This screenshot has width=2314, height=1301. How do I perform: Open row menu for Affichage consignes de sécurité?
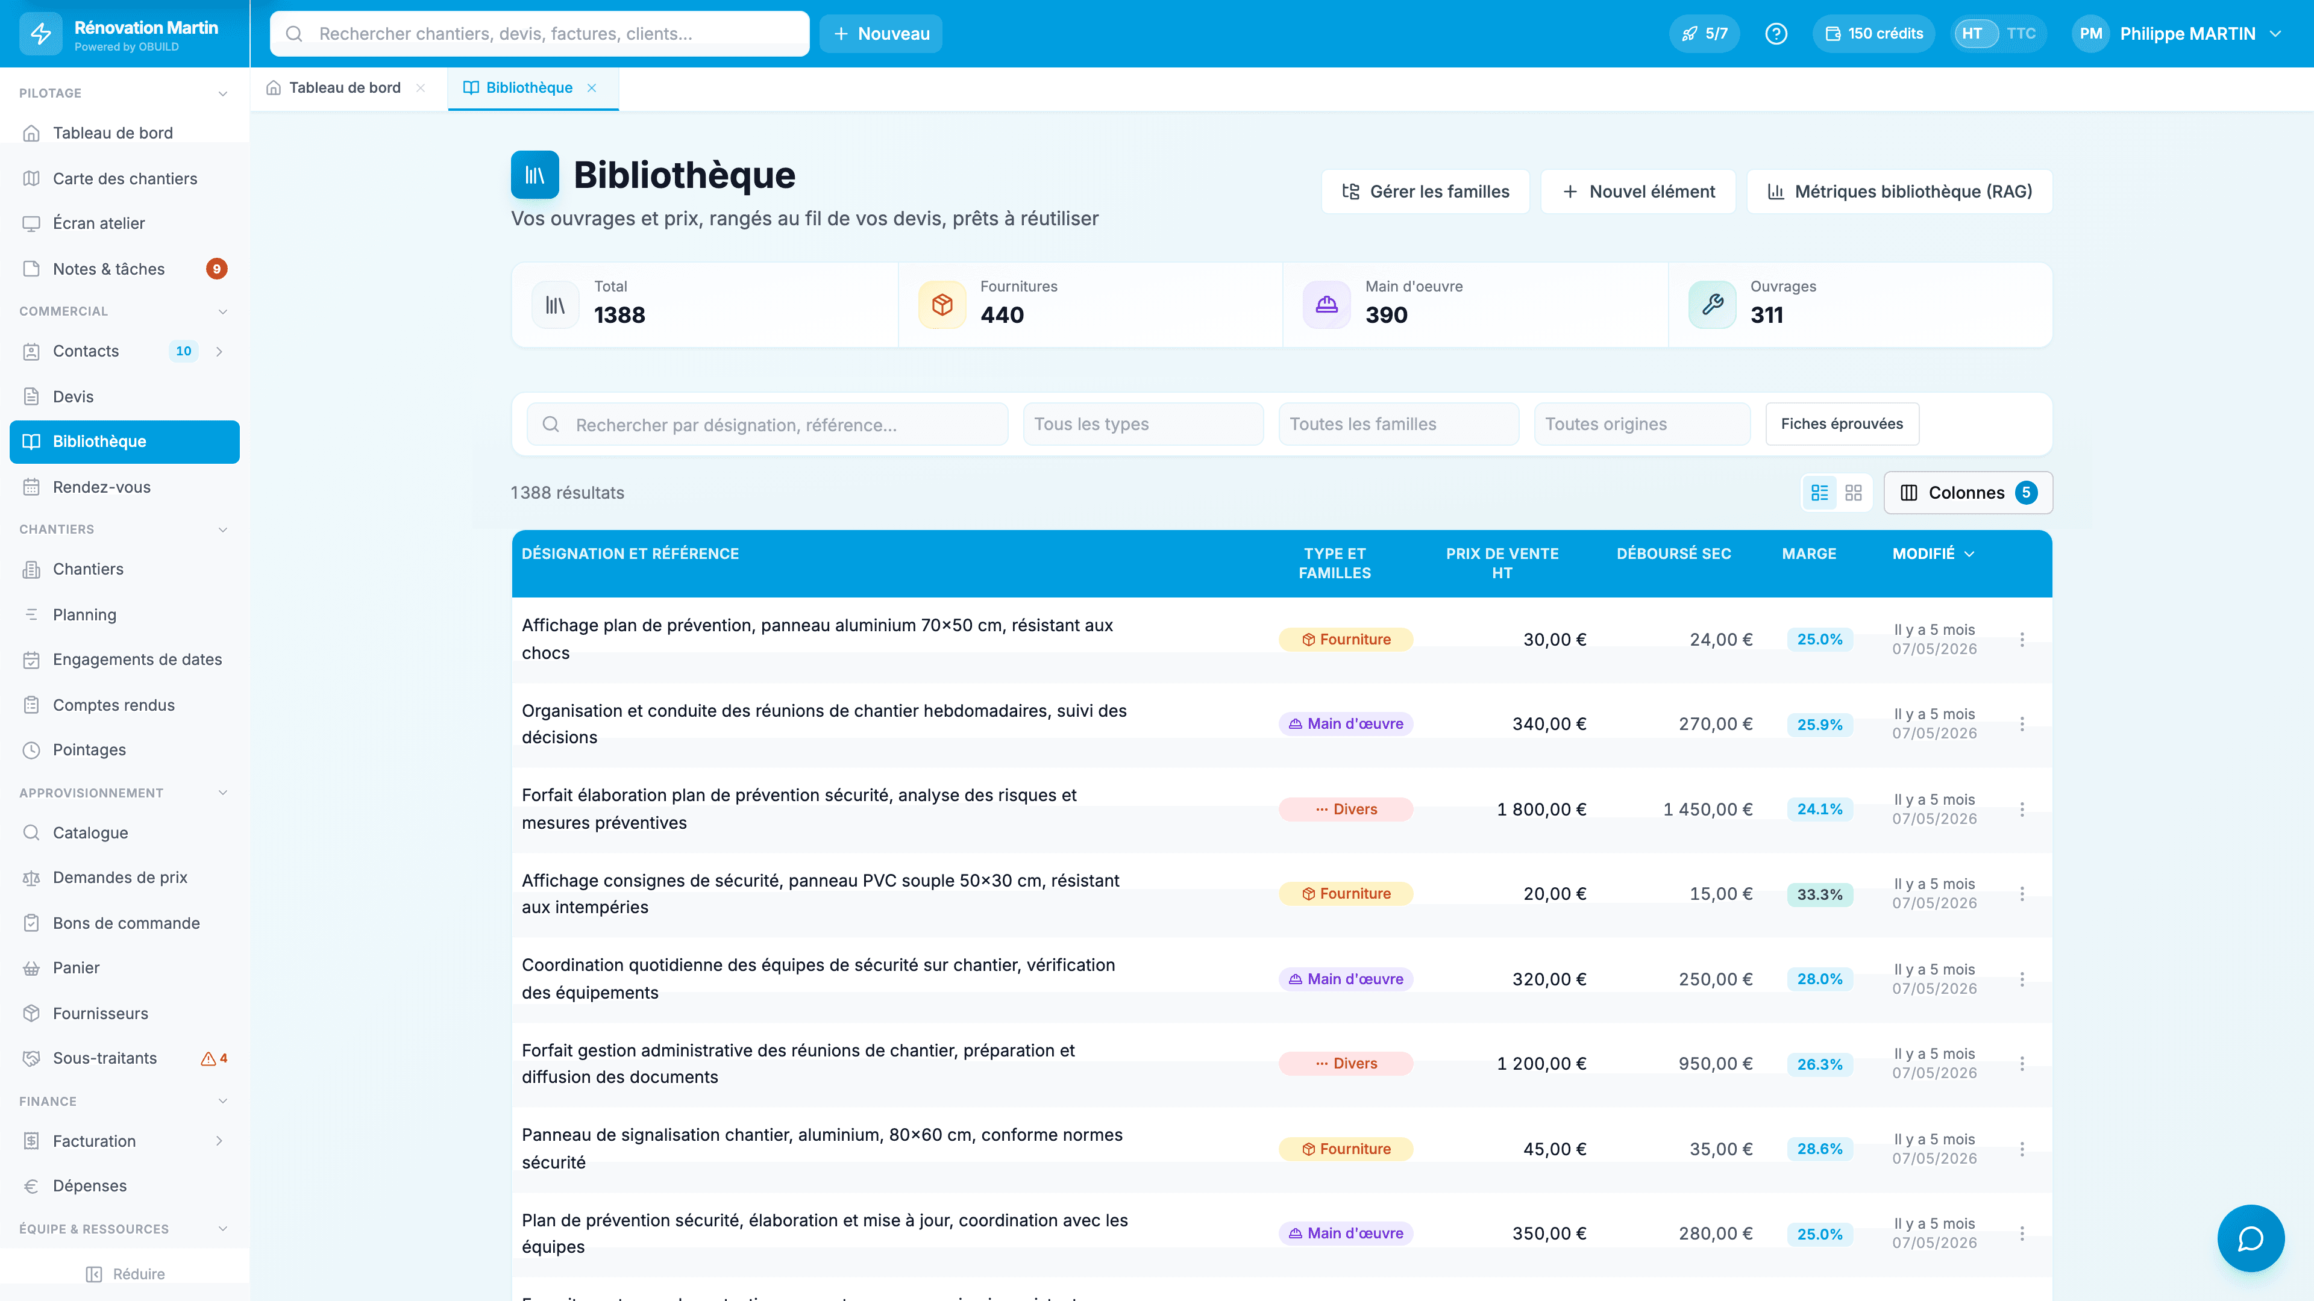2022,893
